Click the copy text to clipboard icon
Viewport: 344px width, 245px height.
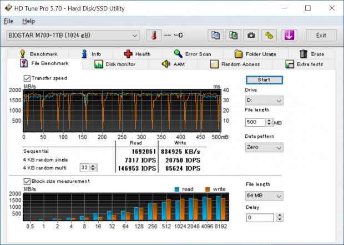coord(216,36)
